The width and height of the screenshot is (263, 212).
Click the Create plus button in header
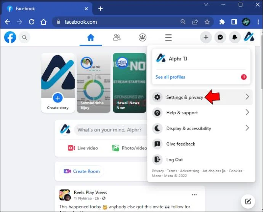[x=206, y=37]
